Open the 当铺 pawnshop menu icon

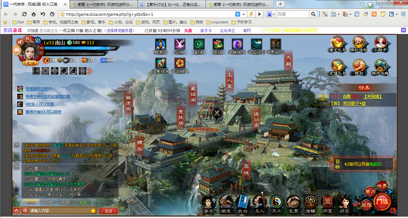point(310,204)
